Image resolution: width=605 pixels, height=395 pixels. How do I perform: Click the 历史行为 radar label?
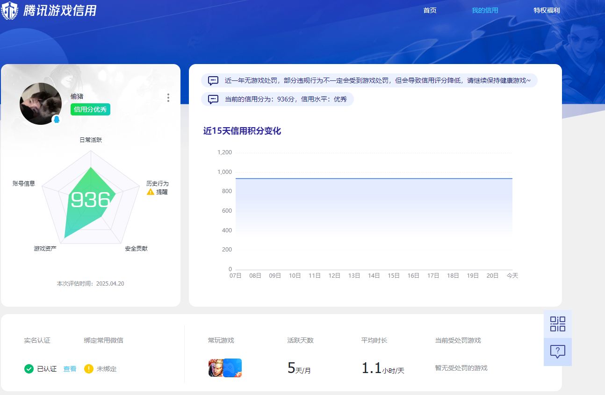(158, 183)
